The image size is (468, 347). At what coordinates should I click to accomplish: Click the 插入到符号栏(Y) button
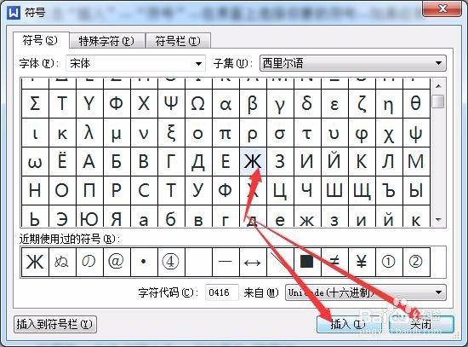55,324
